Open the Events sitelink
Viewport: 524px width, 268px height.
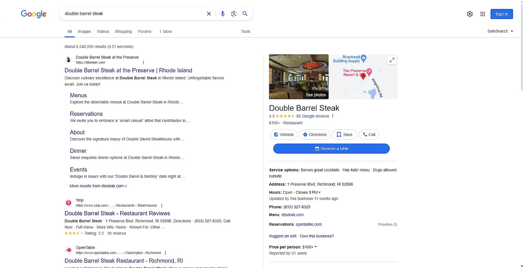78,170
